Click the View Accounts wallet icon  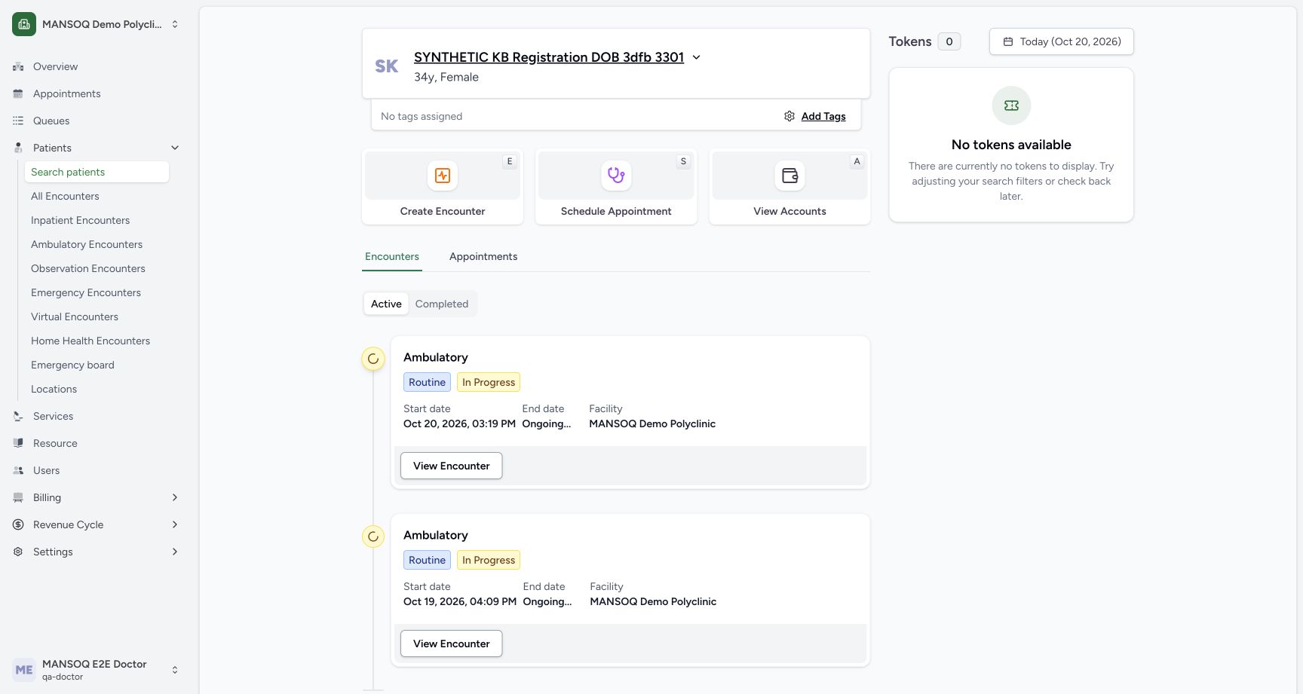pos(789,176)
